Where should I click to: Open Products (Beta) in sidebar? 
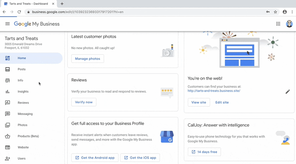click(28, 136)
